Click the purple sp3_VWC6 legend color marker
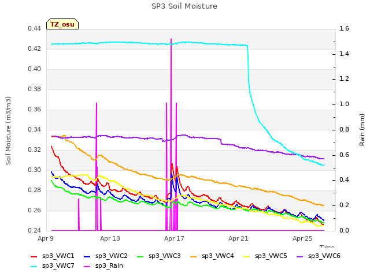 [300, 256]
